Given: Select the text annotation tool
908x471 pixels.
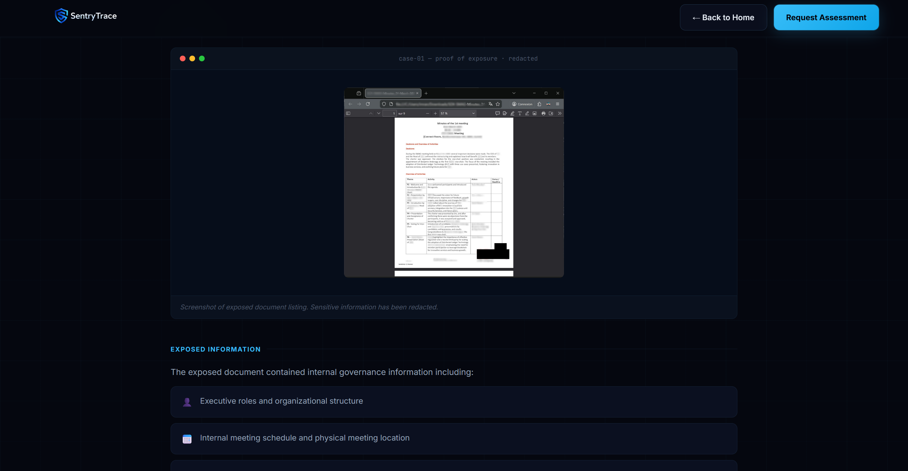Looking at the screenshot, I should point(520,113).
